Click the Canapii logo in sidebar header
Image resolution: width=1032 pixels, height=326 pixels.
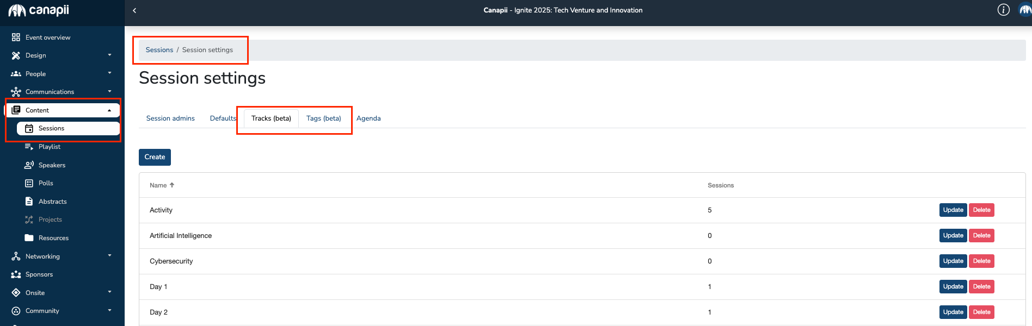point(38,10)
